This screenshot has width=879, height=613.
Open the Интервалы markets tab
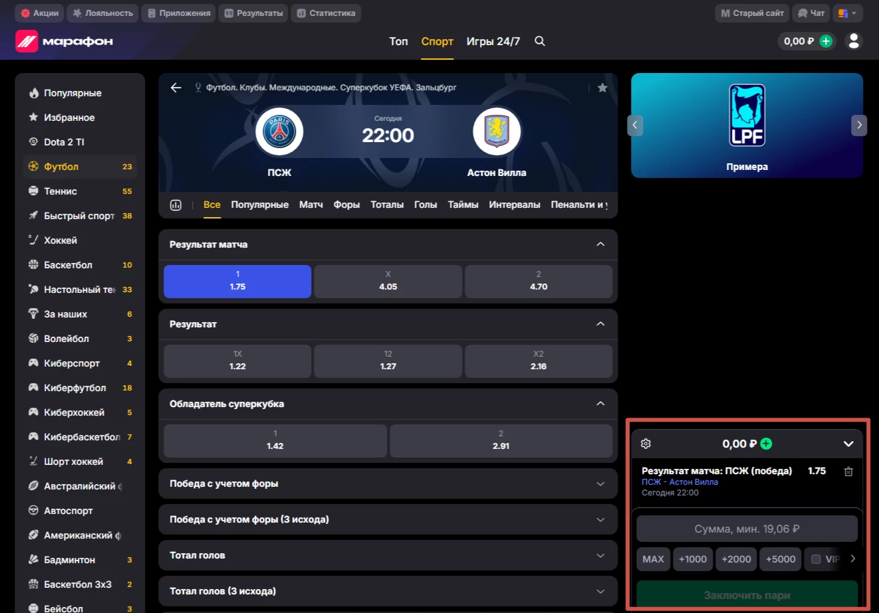(x=515, y=205)
